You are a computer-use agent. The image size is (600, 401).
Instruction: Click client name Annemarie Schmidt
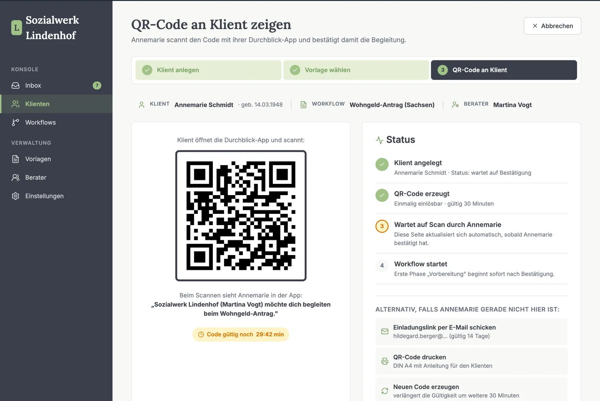(x=204, y=105)
